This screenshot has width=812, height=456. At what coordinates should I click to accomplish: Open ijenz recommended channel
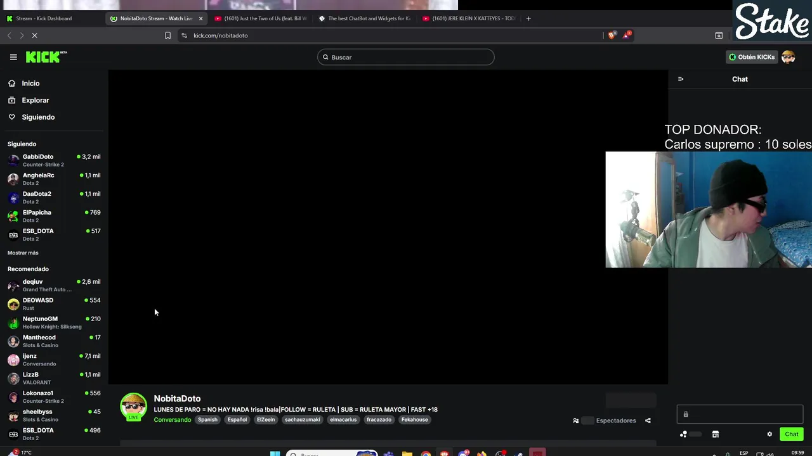(54, 360)
